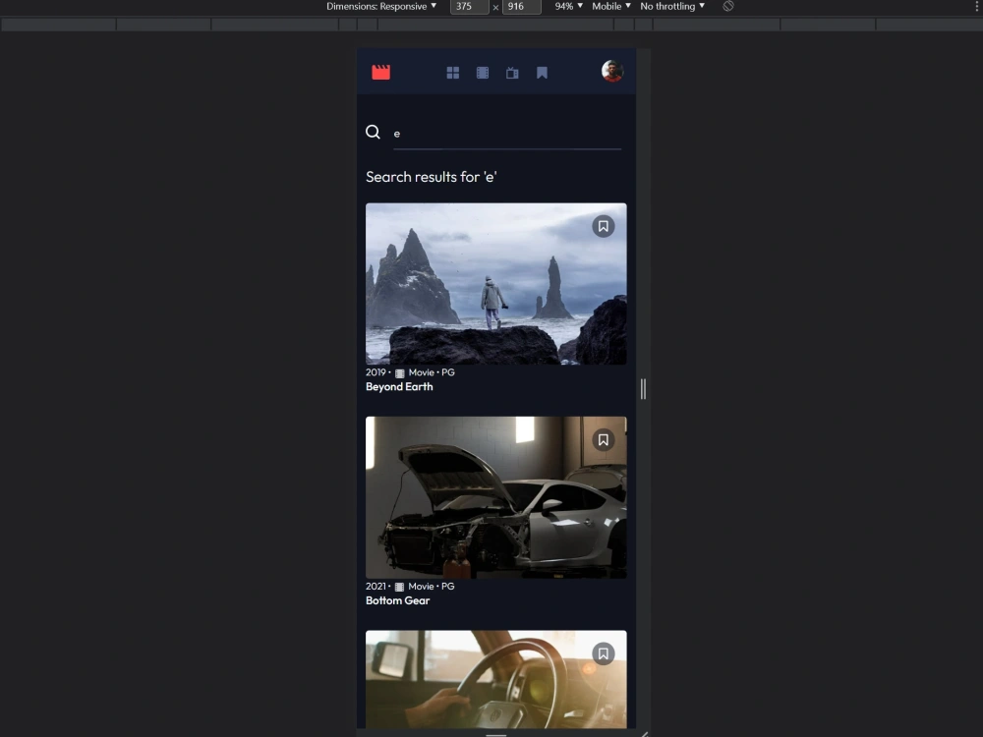983x737 pixels.
Task: Bookmark the Beyond Earth movie
Action: tap(604, 226)
